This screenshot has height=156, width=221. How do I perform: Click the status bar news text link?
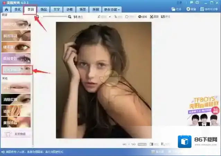click(35, 152)
